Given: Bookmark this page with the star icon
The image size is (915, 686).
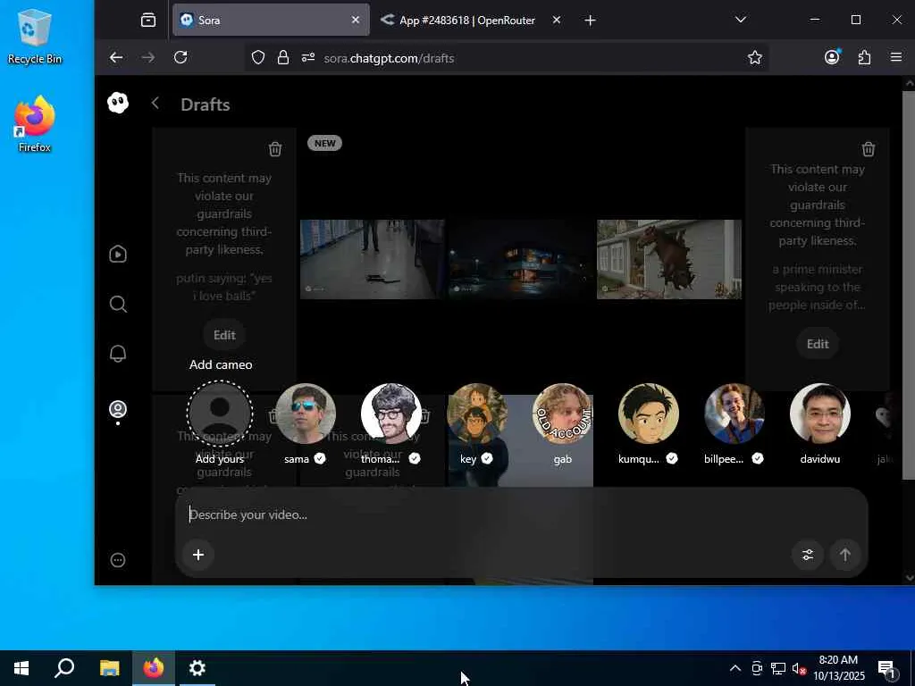Looking at the screenshot, I should pos(754,57).
